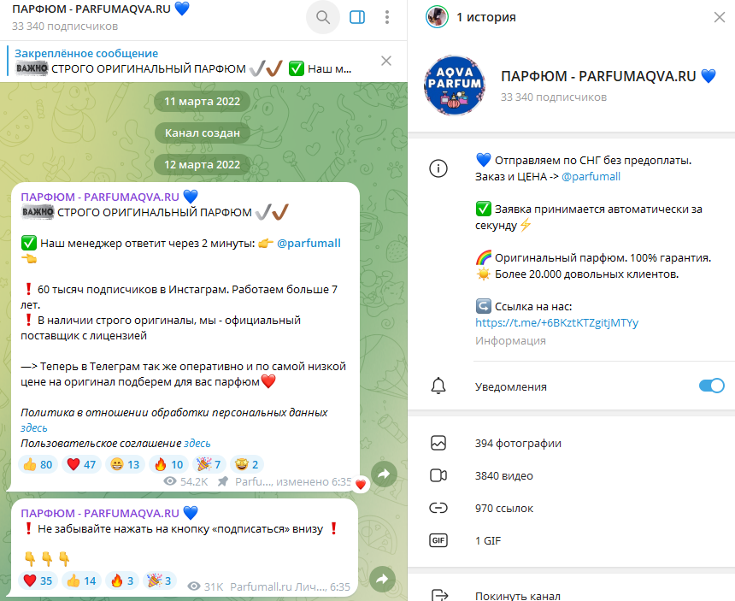Toggle the right sidebar panel icon
Screen dimensions: 735x601
pos(357,17)
